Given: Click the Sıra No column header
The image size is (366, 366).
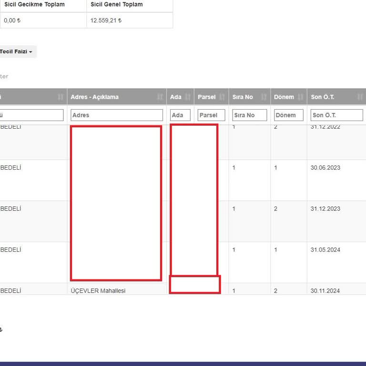Looking at the screenshot, I should tap(250, 97).
